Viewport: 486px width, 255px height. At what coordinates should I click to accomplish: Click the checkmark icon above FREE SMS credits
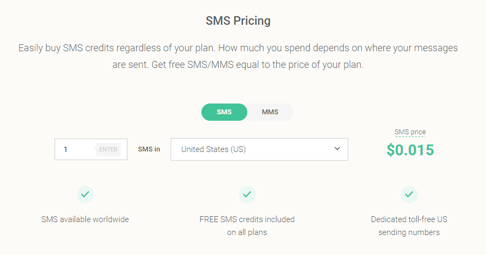(247, 194)
